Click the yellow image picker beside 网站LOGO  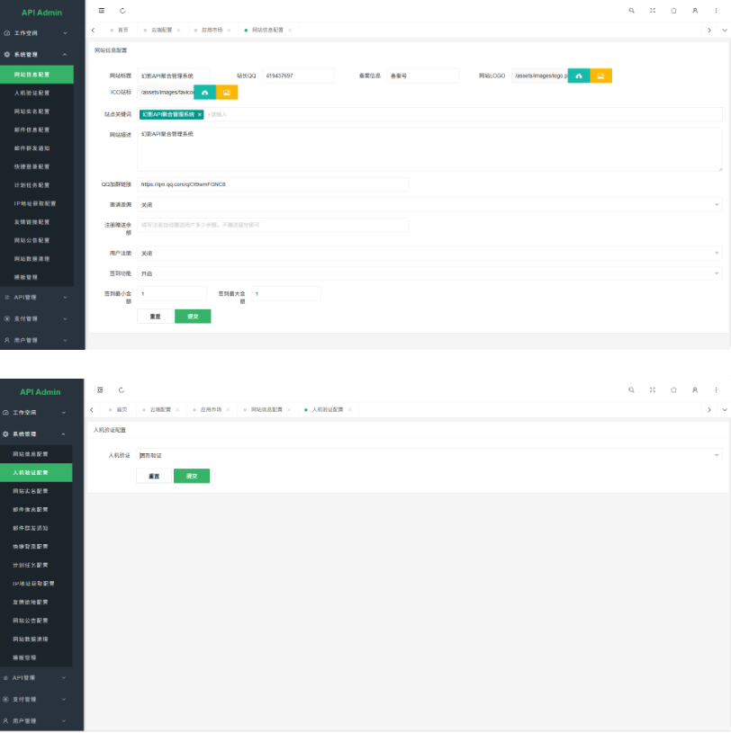(x=600, y=76)
